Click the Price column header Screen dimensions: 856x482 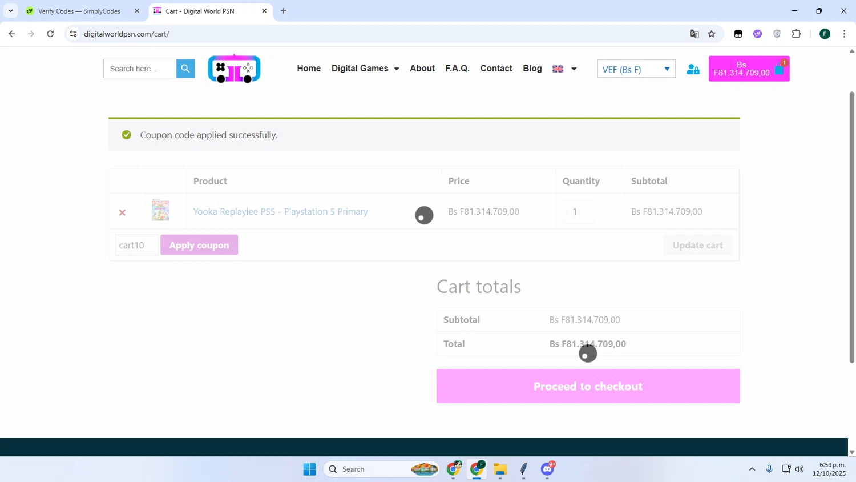tap(459, 181)
